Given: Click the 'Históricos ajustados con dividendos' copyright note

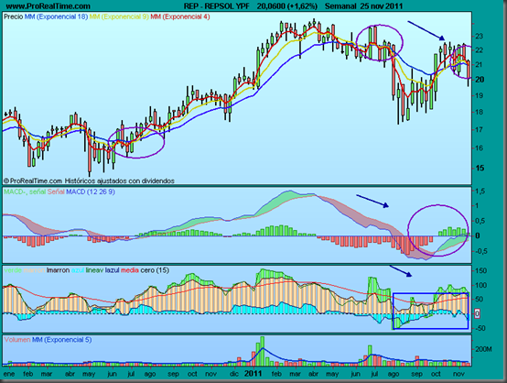Looking at the screenshot, I should point(119,181).
